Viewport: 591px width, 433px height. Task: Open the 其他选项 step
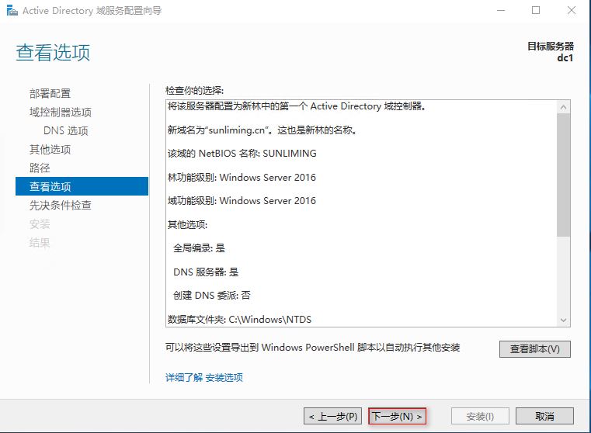tap(50, 150)
